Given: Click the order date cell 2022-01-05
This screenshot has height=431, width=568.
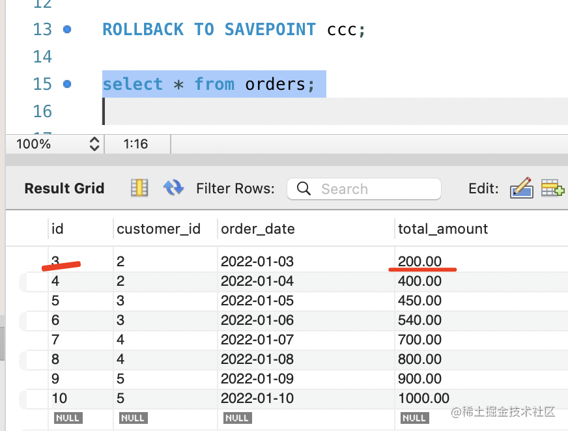Looking at the screenshot, I should 257,301.
